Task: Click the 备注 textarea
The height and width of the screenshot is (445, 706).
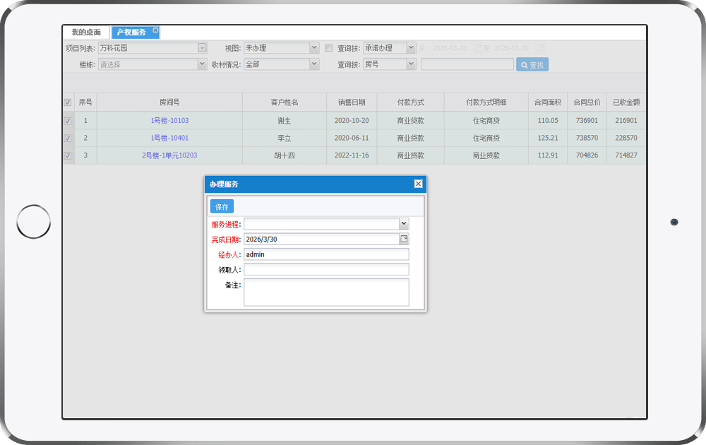Action: click(326, 292)
